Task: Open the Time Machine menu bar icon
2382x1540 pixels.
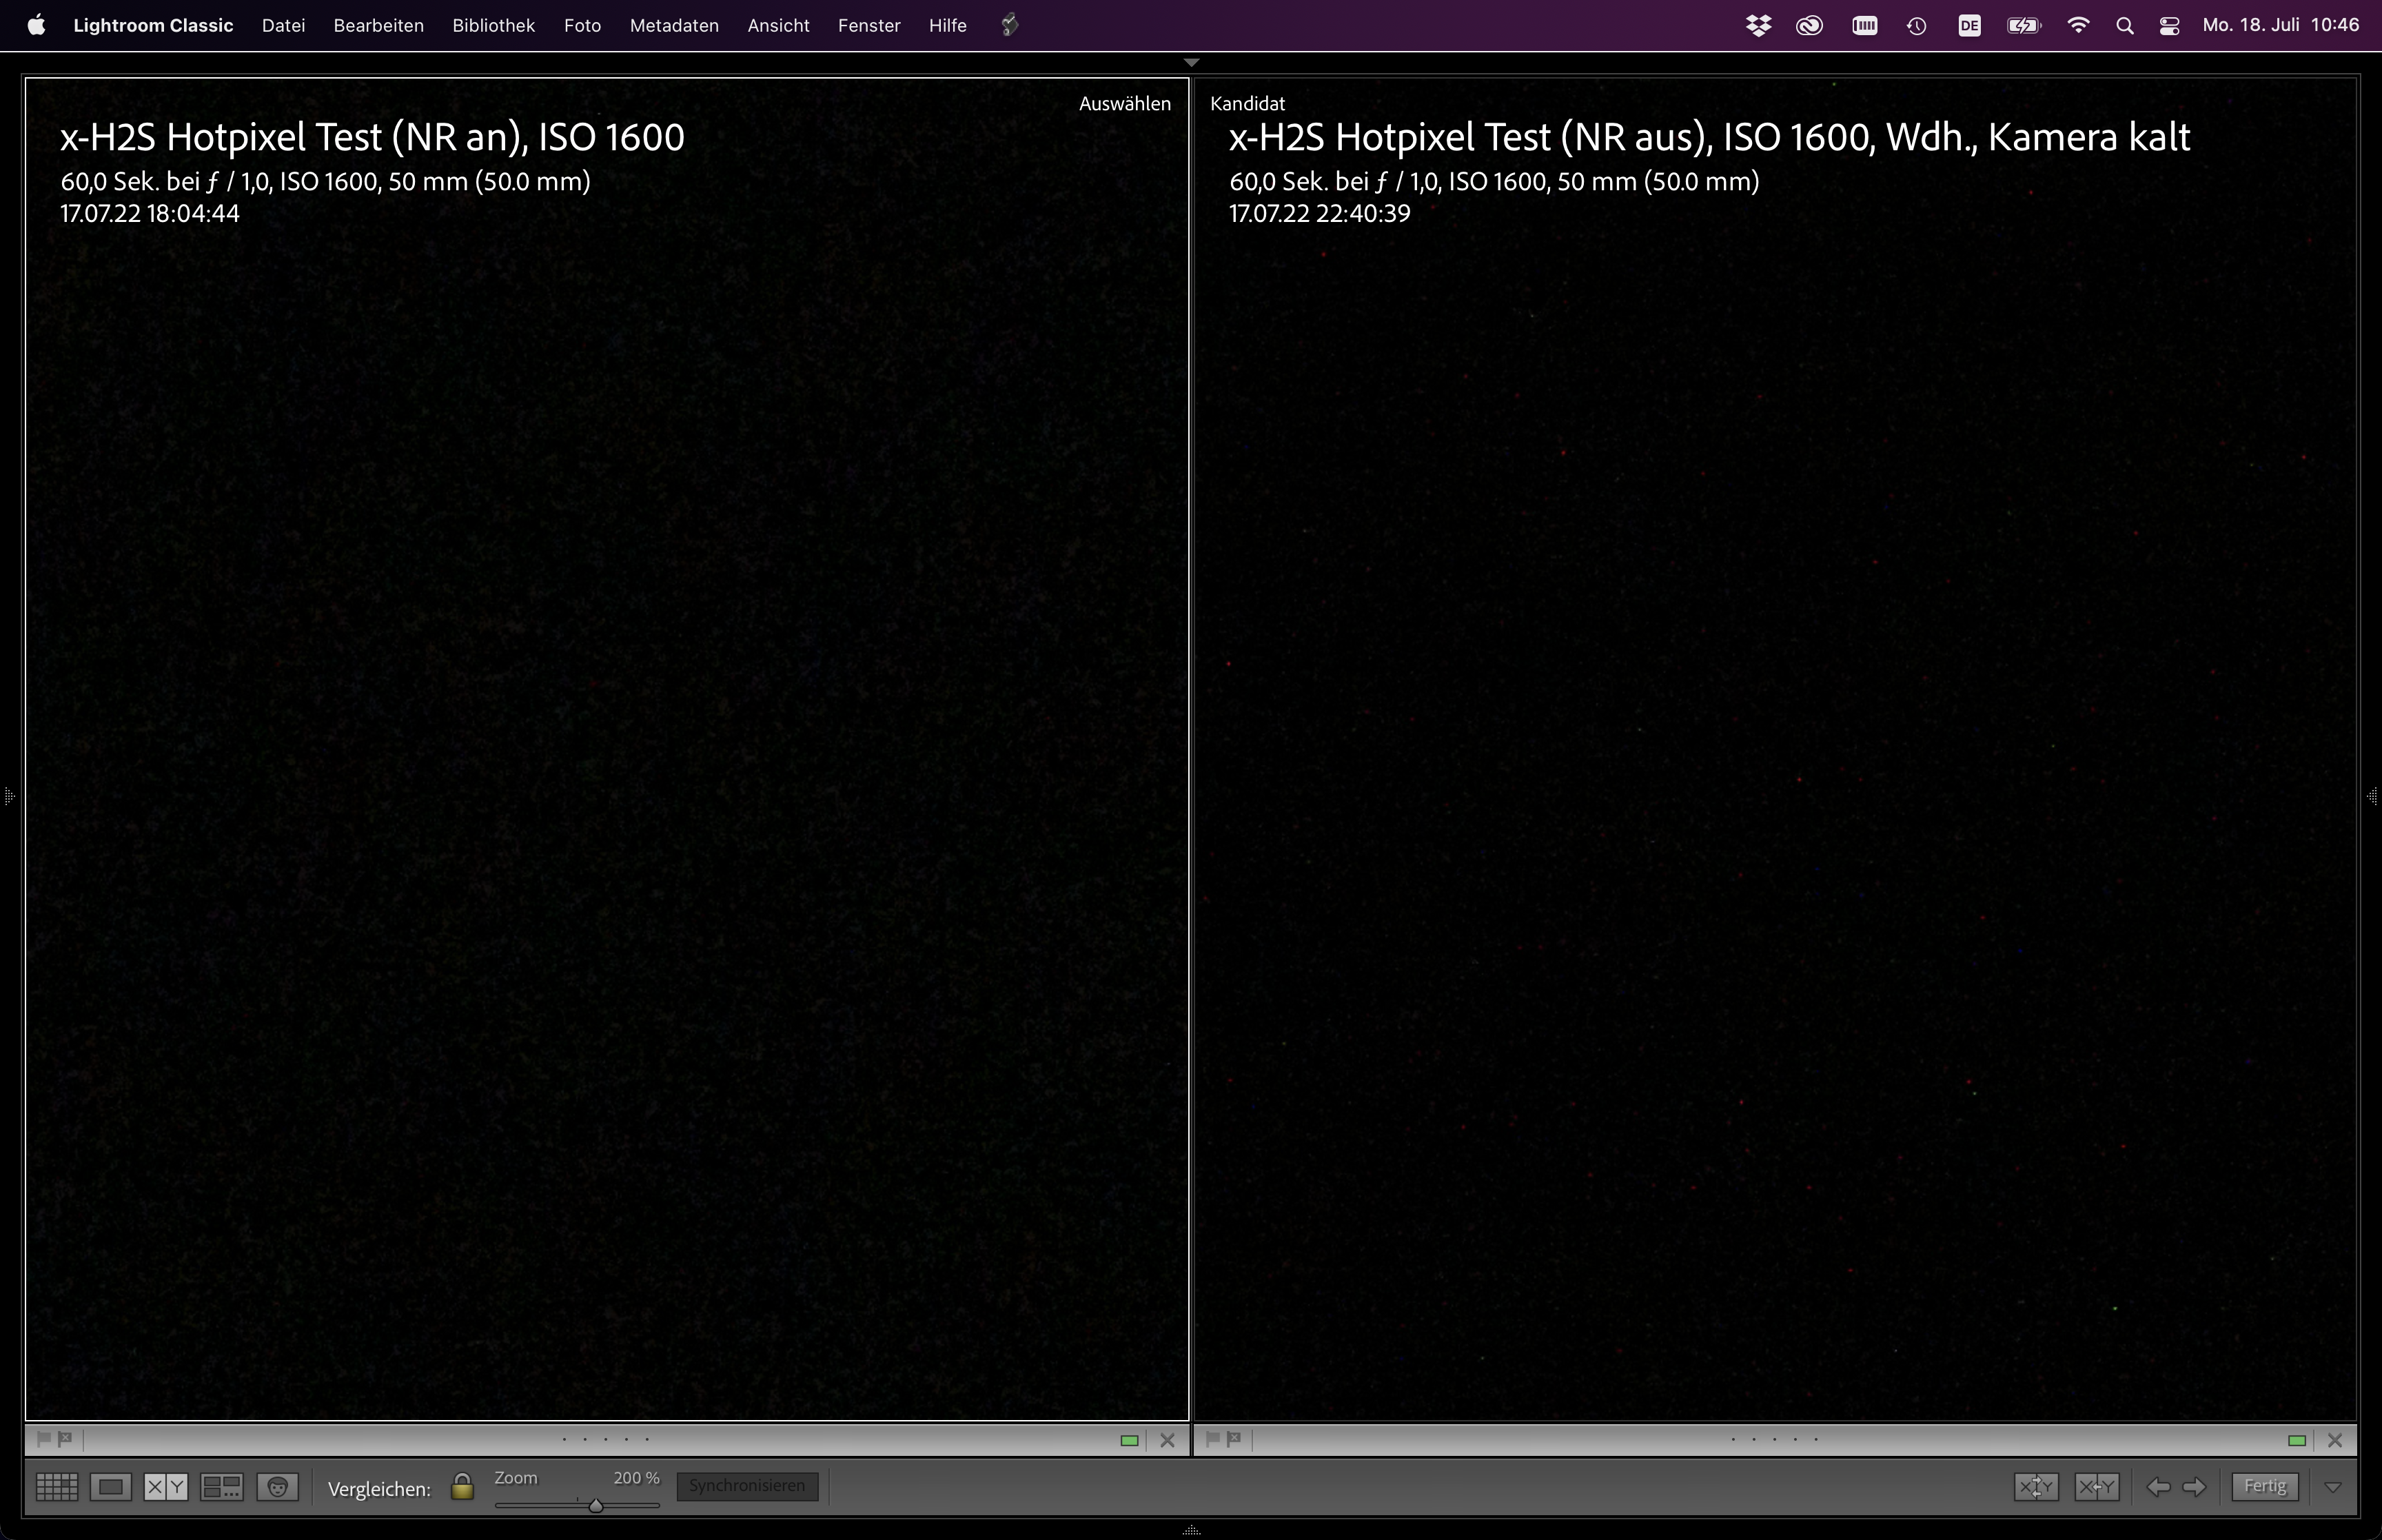Action: point(1916,26)
